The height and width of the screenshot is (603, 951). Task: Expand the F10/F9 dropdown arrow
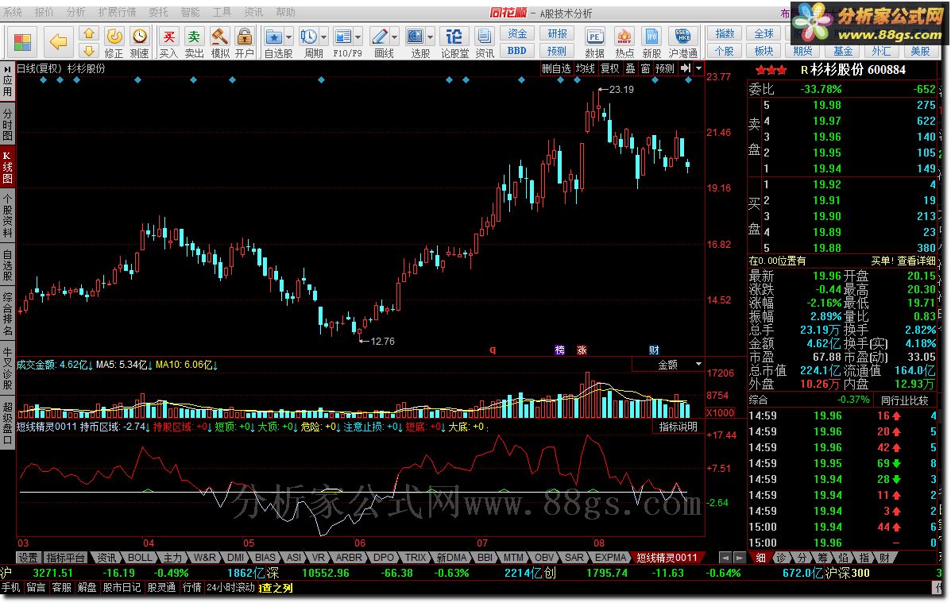358,37
